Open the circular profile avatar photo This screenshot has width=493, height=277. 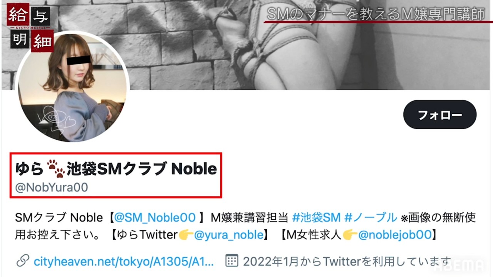click(72, 86)
